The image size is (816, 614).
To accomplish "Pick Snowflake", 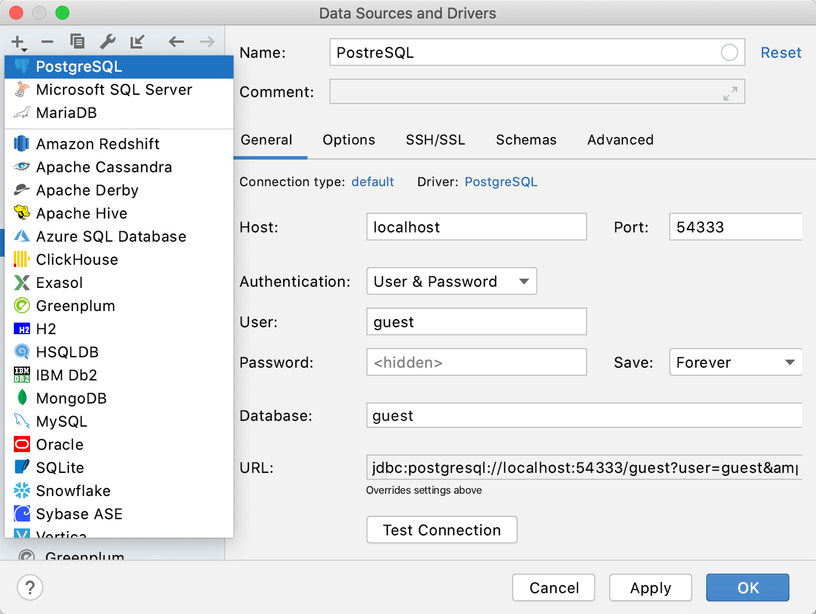I will pos(119,491).
